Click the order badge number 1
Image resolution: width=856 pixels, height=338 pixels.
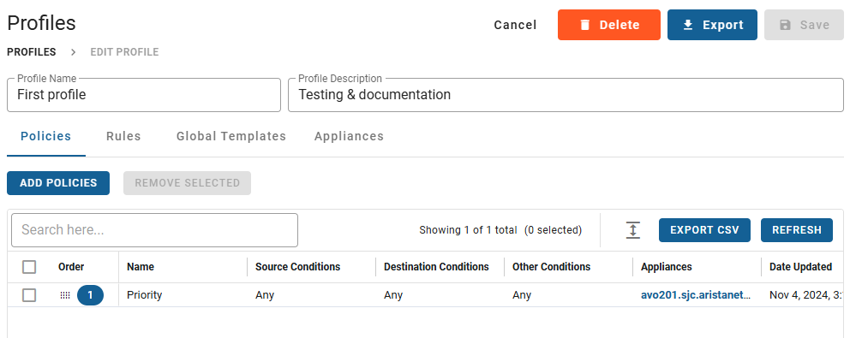[90, 295]
